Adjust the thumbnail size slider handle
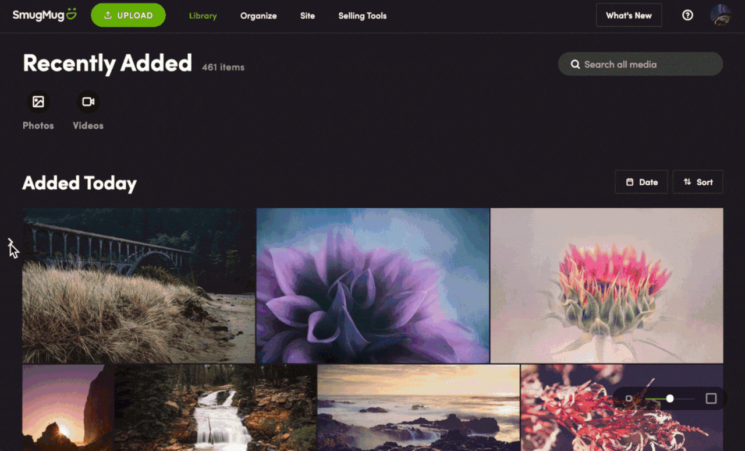 [x=670, y=399]
